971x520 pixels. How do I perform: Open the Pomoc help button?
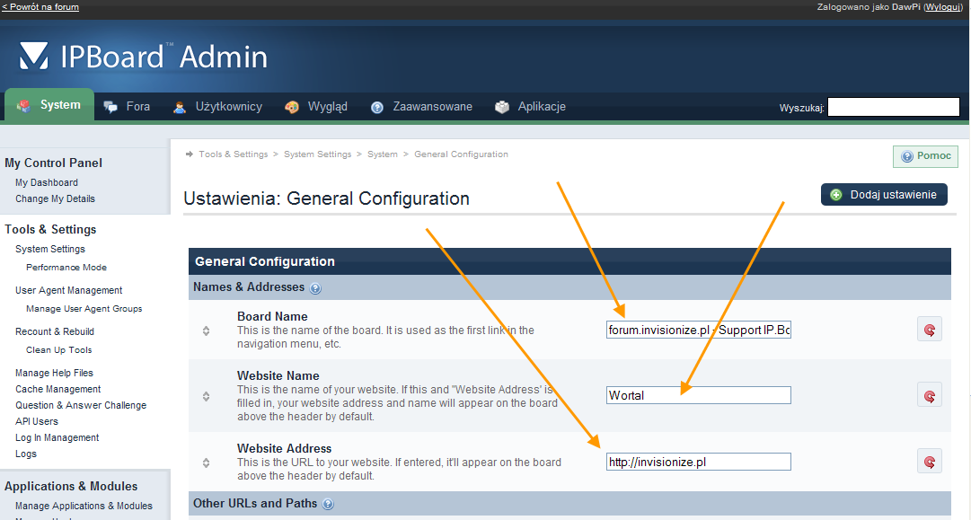925,156
